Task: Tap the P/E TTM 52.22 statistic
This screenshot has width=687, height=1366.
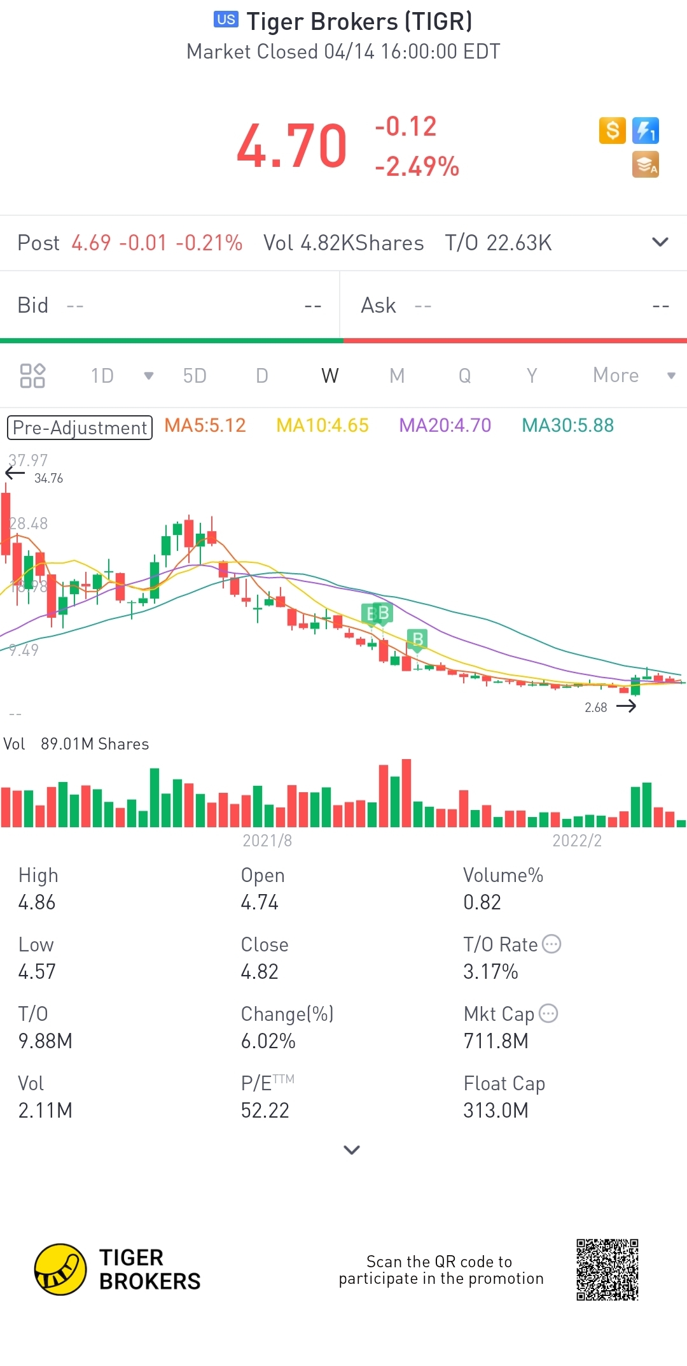Action: 267,1097
